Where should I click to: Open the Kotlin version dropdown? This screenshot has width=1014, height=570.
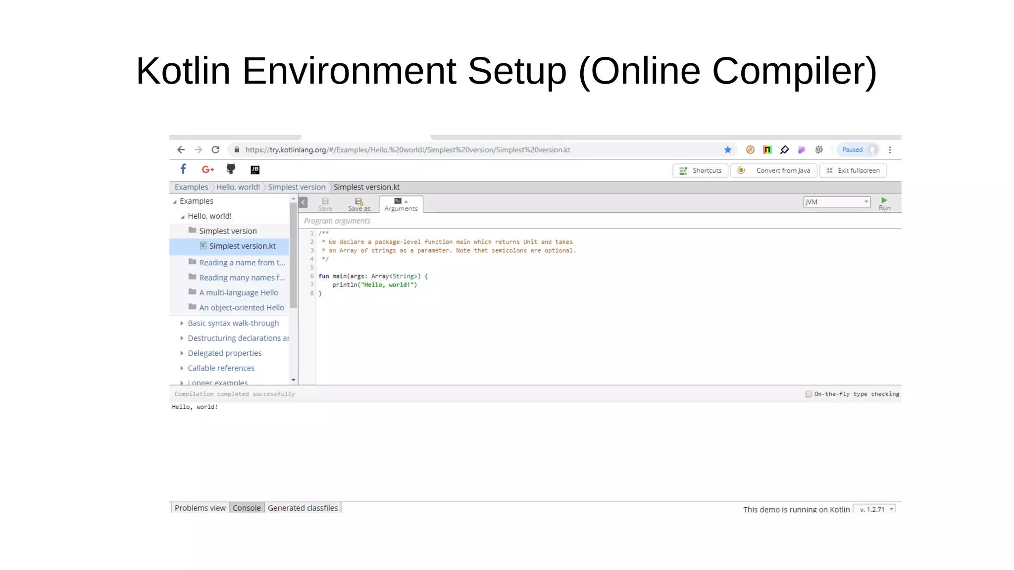(x=875, y=509)
